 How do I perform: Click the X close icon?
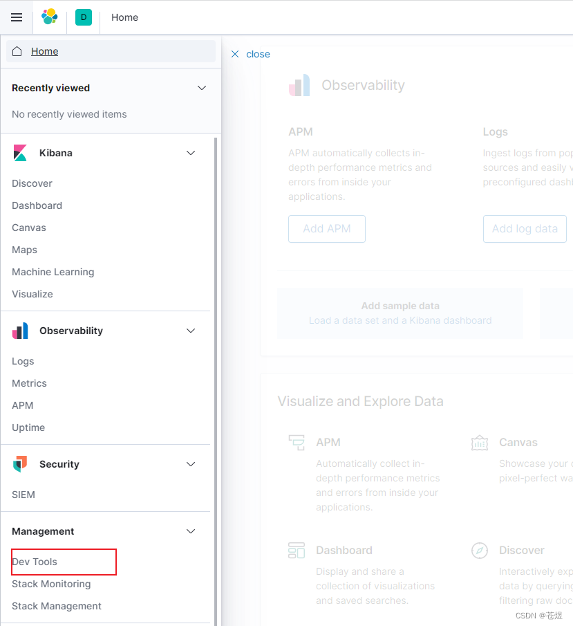pyautogui.click(x=235, y=54)
